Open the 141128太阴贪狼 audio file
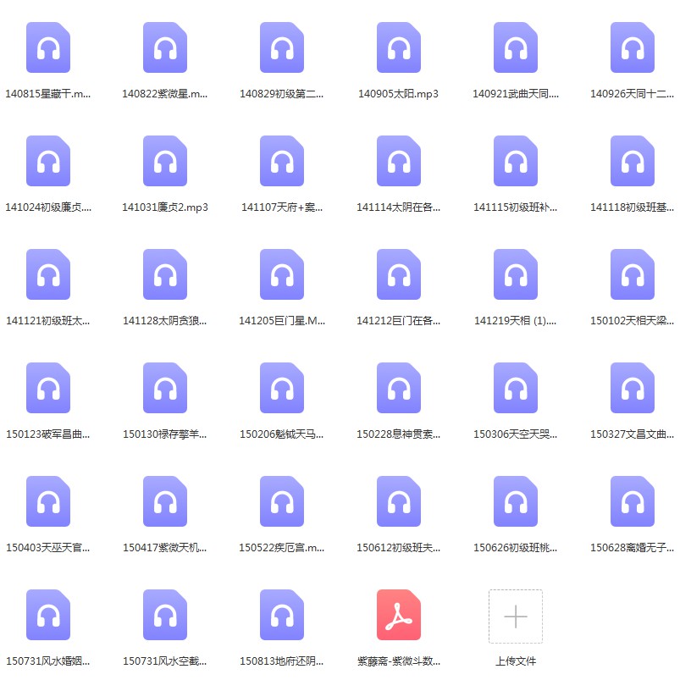 click(x=165, y=274)
